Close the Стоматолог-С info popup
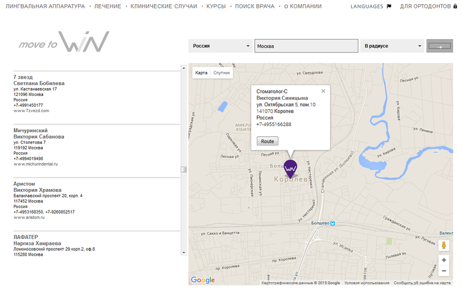 [x=323, y=91]
